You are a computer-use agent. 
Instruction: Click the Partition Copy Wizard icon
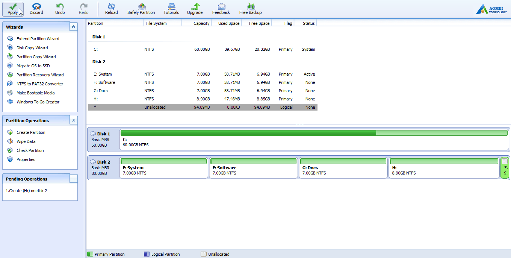(x=10, y=56)
